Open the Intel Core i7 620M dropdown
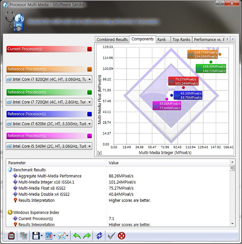The image size is (242, 244). 49,124
